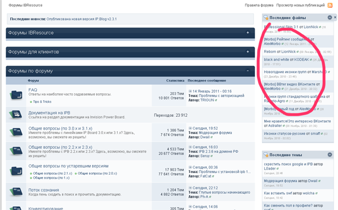This screenshot has width=338, height=210.
Task: Click the Поток сознания forum icon
Action: click(x=16, y=191)
